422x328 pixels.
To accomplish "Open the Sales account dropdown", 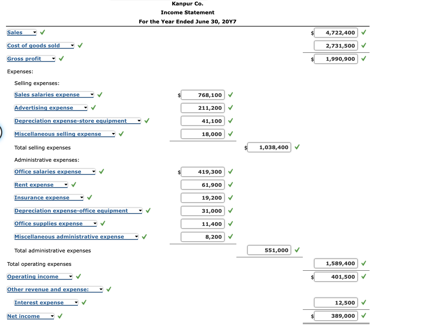I will pyautogui.click(x=22, y=33).
